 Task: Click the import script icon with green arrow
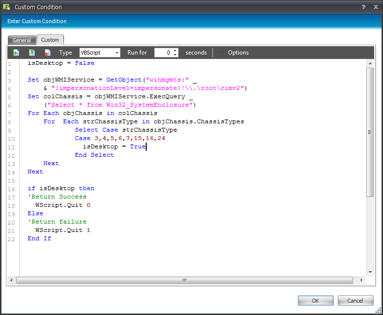16,53
